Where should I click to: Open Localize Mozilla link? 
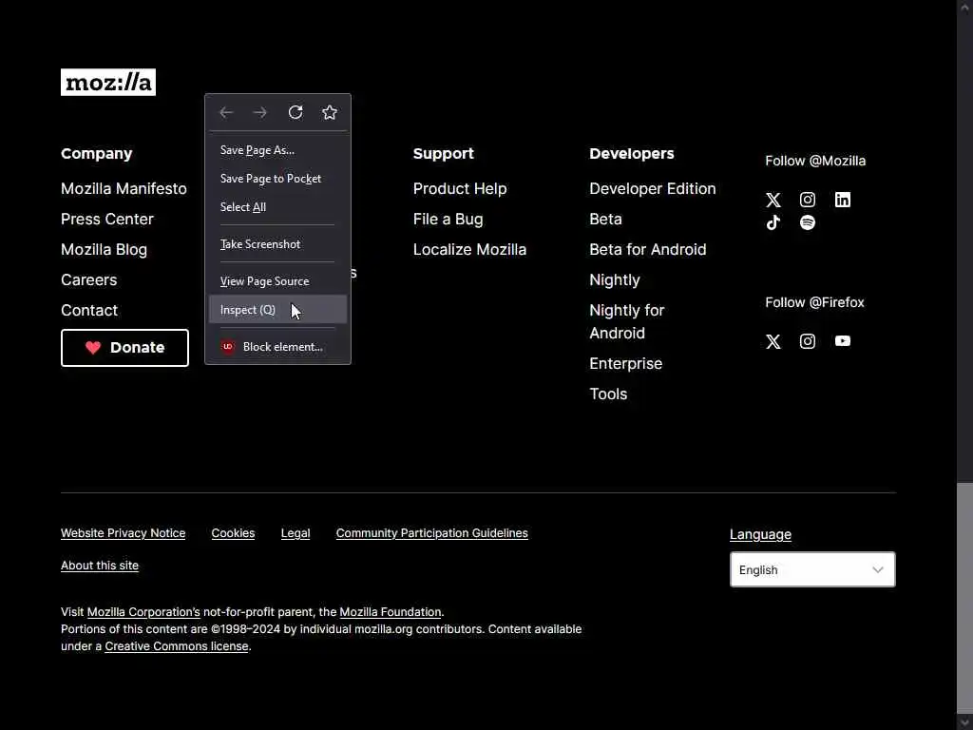469,250
